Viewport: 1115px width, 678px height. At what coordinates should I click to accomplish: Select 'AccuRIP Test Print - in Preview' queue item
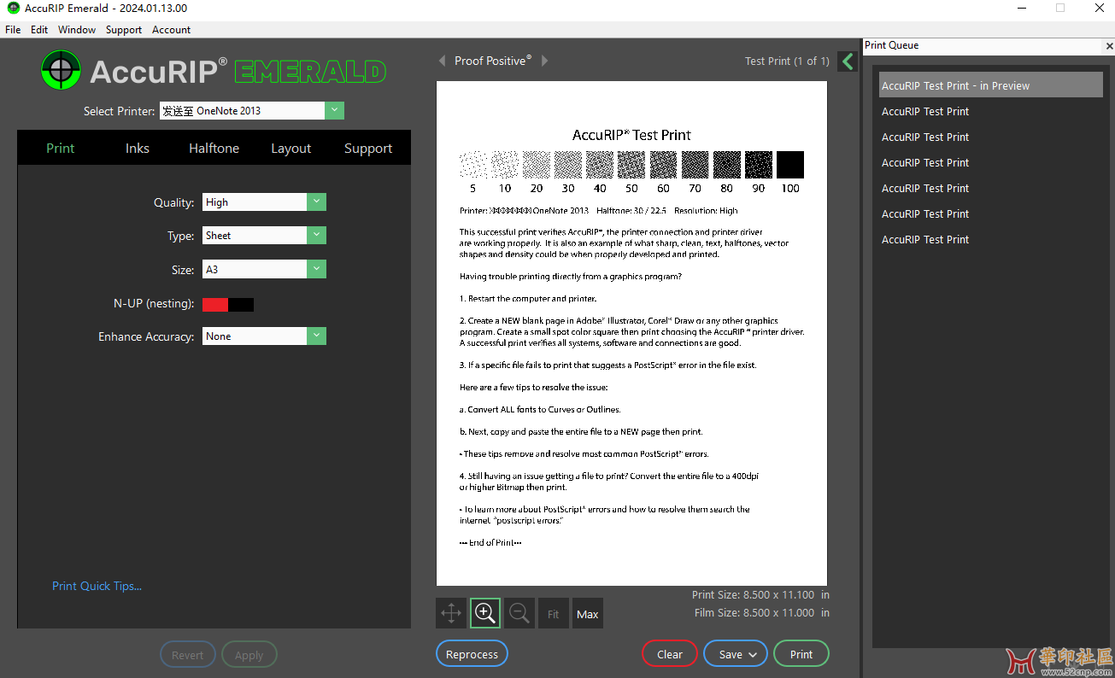click(x=991, y=85)
